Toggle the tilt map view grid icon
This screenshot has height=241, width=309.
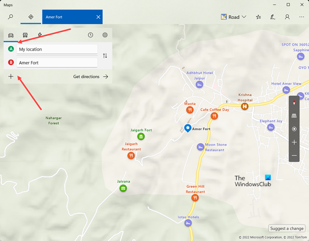point(294,116)
